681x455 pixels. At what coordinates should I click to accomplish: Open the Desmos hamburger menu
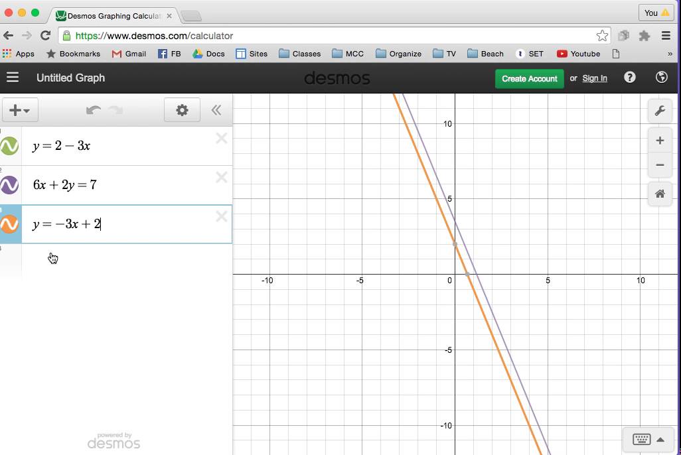click(x=13, y=78)
